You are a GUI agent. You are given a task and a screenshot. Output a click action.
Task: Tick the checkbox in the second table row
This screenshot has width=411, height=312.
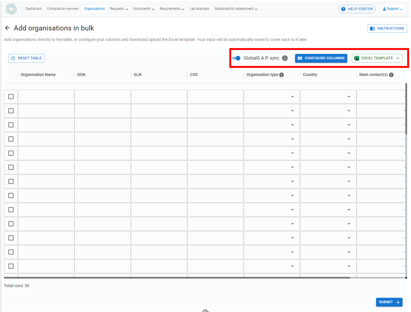(x=11, y=111)
